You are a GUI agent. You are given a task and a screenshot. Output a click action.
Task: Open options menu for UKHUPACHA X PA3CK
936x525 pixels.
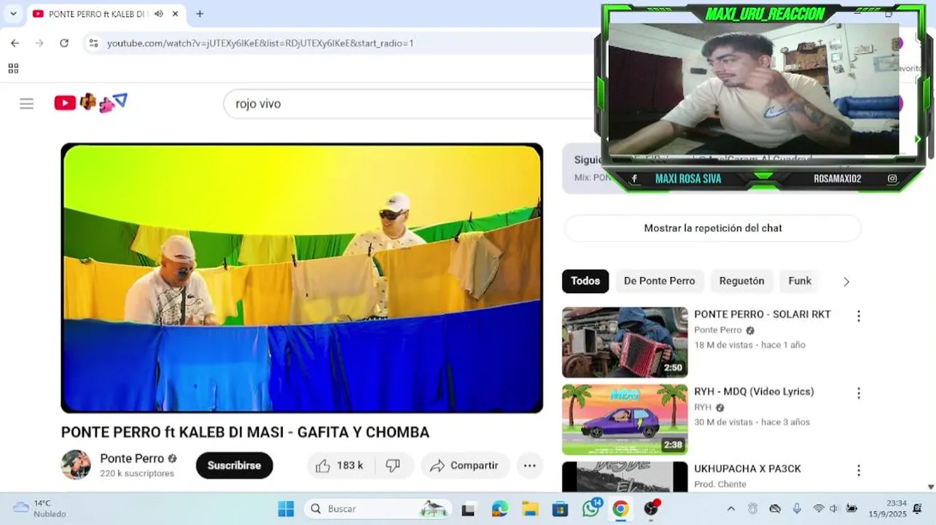(859, 470)
